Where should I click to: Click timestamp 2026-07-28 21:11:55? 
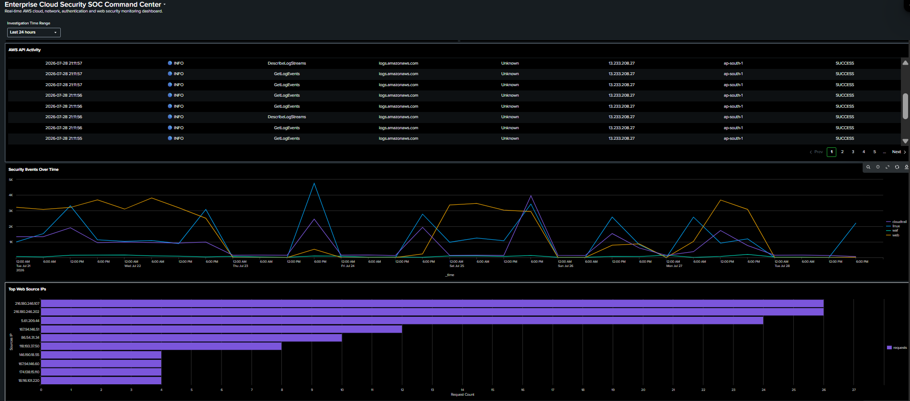[x=64, y=138]
